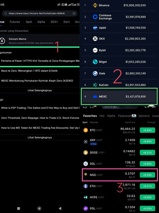
Task: Sort by Last Price column header
Action: tap(130, 122)
